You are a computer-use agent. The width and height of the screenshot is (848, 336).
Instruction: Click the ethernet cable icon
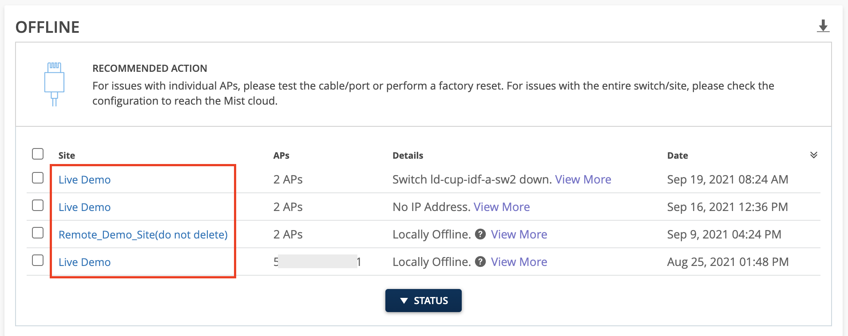[54, 84]
